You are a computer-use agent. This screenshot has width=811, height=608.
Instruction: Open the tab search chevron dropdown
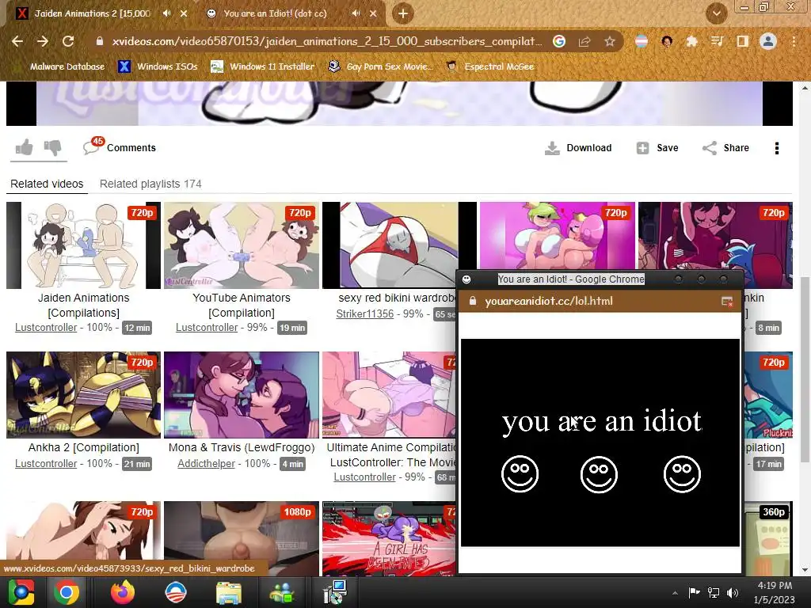[716, 13]
